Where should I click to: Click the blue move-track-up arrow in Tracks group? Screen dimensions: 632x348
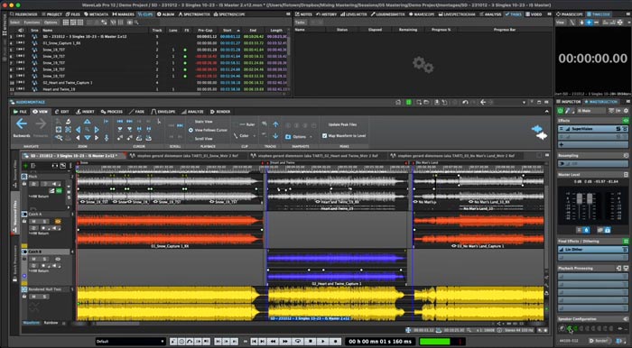[275, 124]
